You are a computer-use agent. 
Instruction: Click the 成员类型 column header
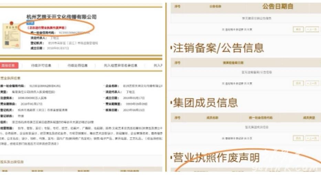[309, 118]
